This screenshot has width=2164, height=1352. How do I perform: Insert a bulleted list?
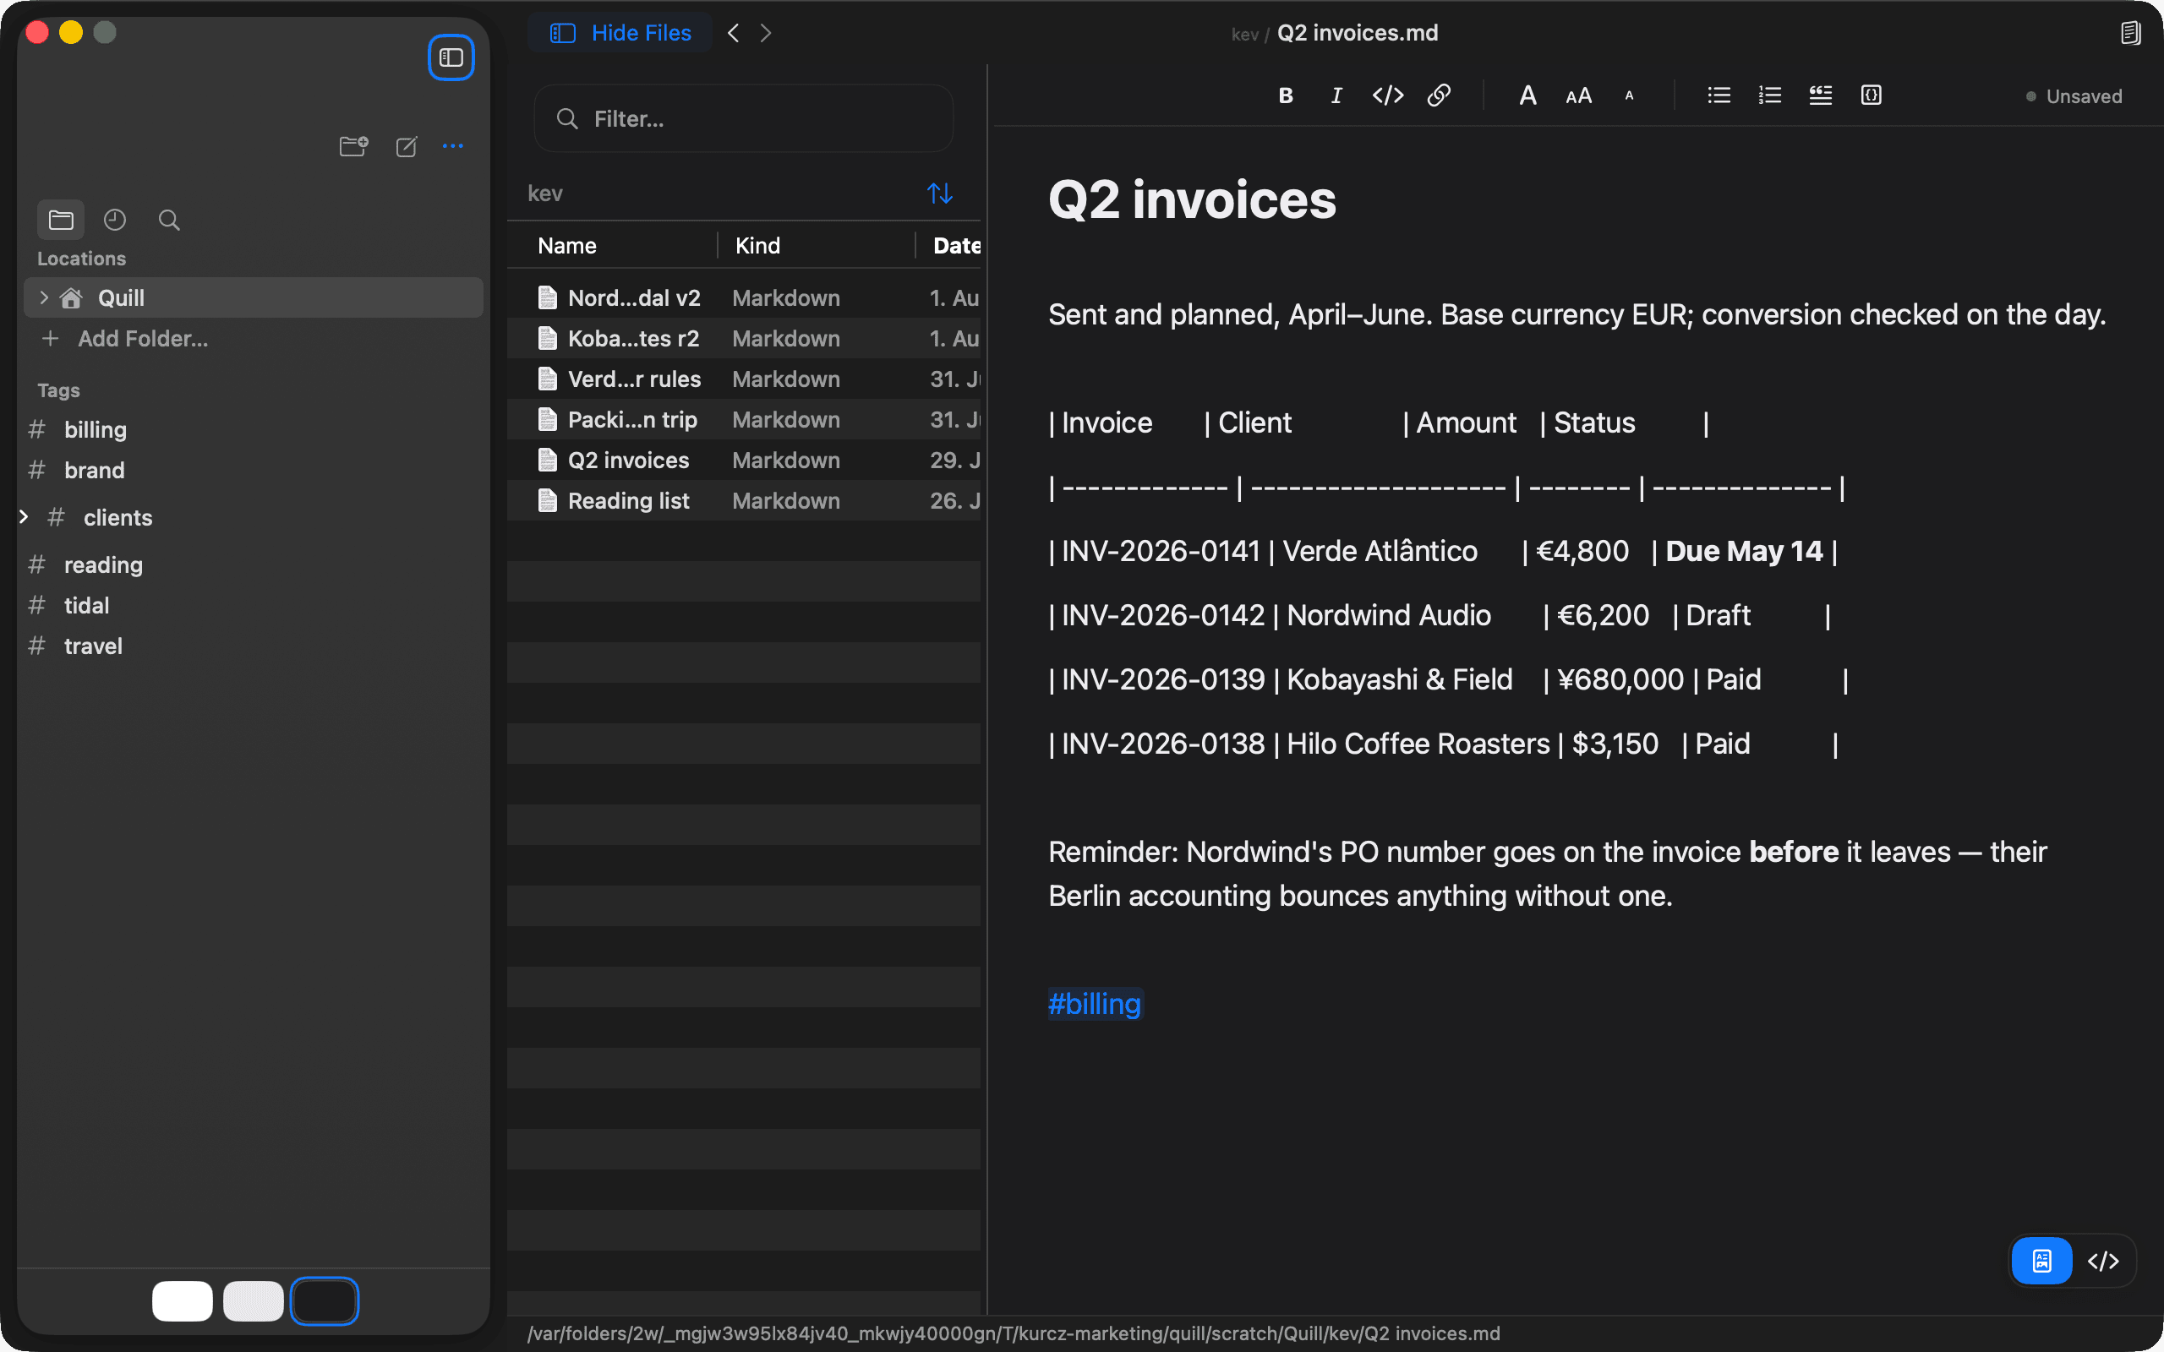tap(1719, 95)
